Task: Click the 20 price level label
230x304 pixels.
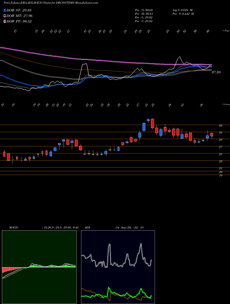Action: click(220, 172)
